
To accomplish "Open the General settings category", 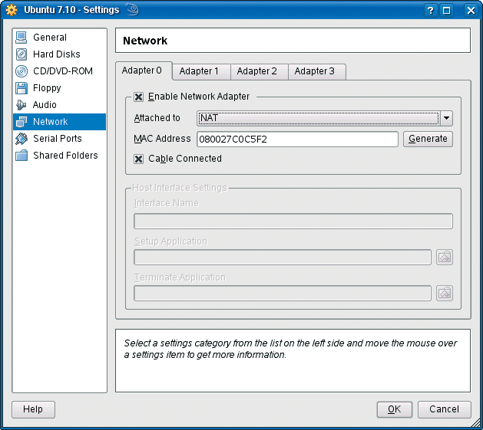I will [59, 38].
